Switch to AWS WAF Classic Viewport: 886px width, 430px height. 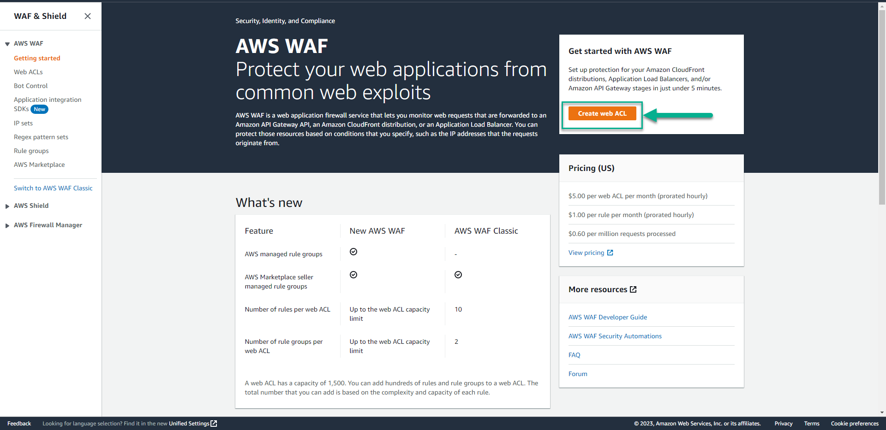[x=53, y=188]
